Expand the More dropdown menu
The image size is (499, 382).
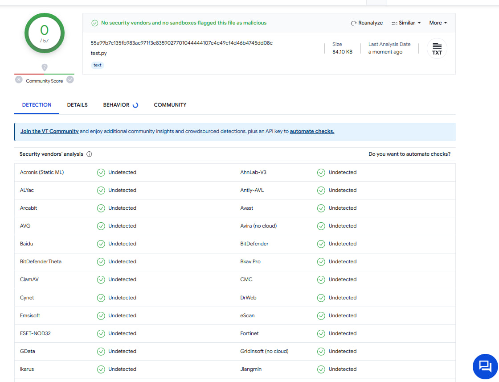click(438, 23)
